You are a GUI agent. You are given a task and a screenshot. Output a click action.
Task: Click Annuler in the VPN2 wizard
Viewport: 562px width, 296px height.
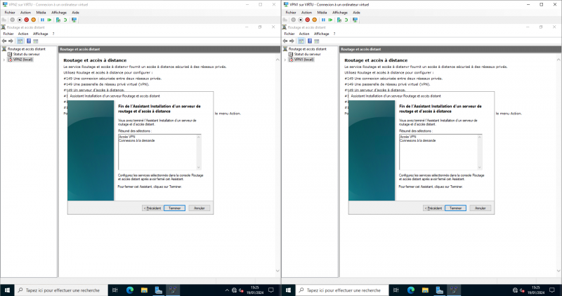[x=200, y=208]
